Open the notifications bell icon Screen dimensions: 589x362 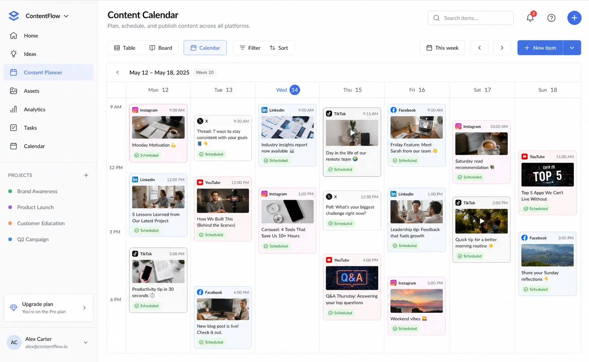[x=530, y=18]
